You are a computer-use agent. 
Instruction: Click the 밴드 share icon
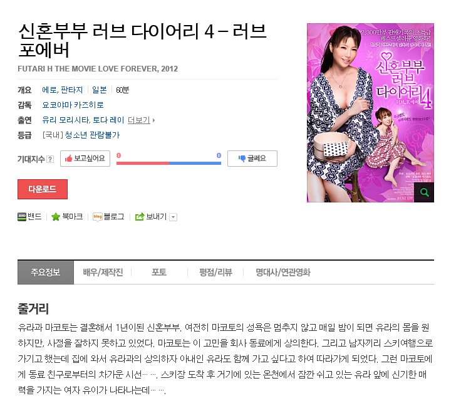tap(22, 217)
